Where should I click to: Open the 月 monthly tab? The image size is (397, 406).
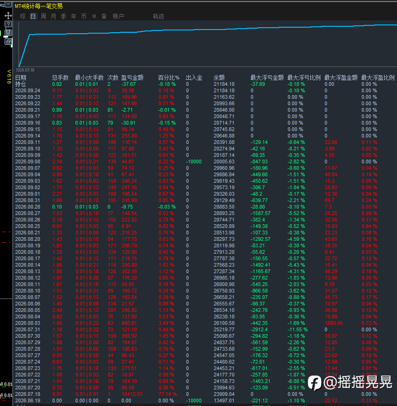coord(54,16)
